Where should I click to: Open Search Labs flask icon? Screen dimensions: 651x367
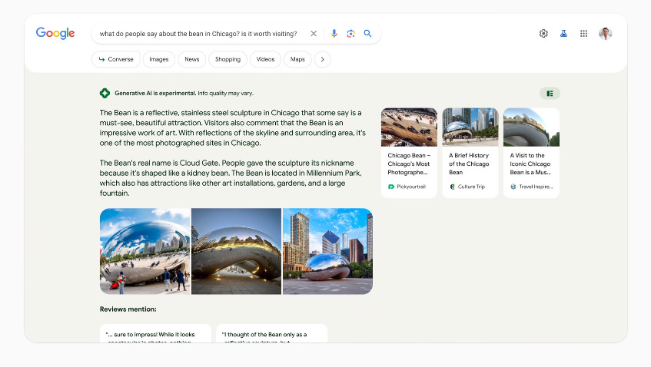pos(563,34)
